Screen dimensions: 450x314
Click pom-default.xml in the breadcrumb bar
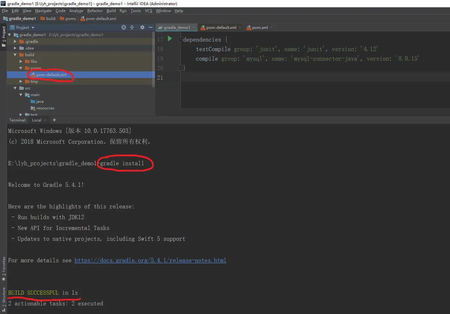pos(98,19)
